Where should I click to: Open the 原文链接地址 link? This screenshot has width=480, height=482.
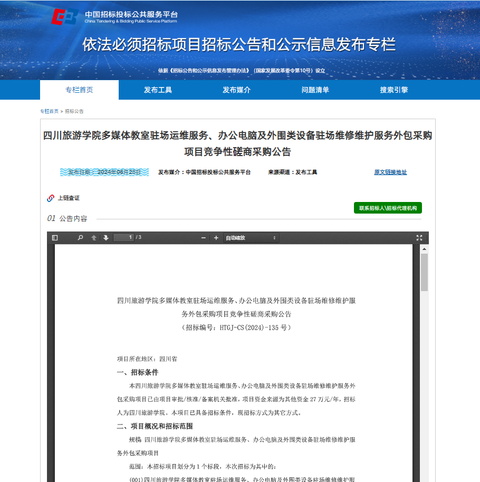[x=390, y=172]
